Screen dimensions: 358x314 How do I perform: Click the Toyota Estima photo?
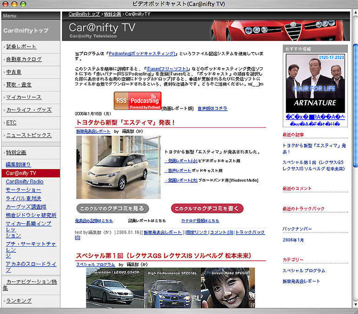point(119,167)
